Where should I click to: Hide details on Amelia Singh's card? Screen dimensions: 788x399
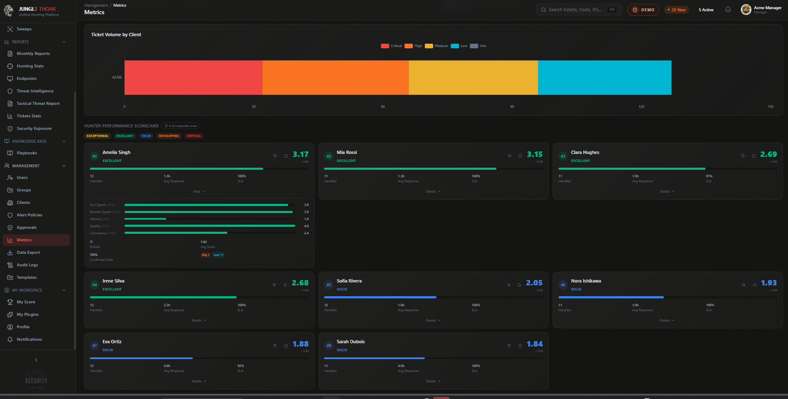coord(199,192)
